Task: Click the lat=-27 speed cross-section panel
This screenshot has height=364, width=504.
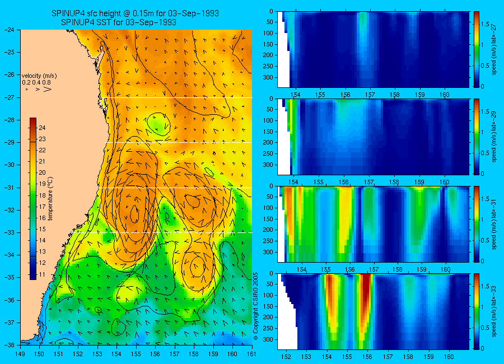Action: point(373,49)
